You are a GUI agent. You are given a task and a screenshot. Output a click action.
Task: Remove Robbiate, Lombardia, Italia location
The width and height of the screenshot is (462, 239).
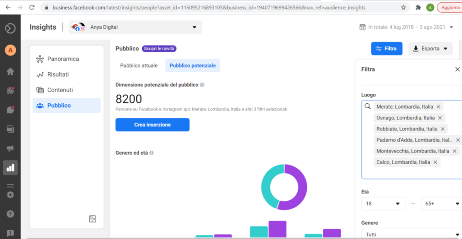pyautogui.click(x=443, y=129)
